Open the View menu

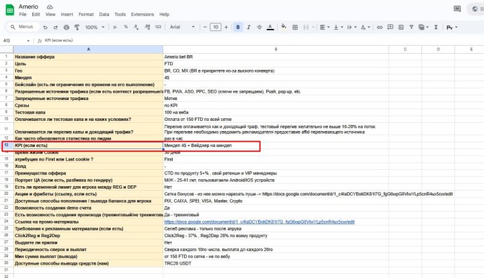click(50, 14)
